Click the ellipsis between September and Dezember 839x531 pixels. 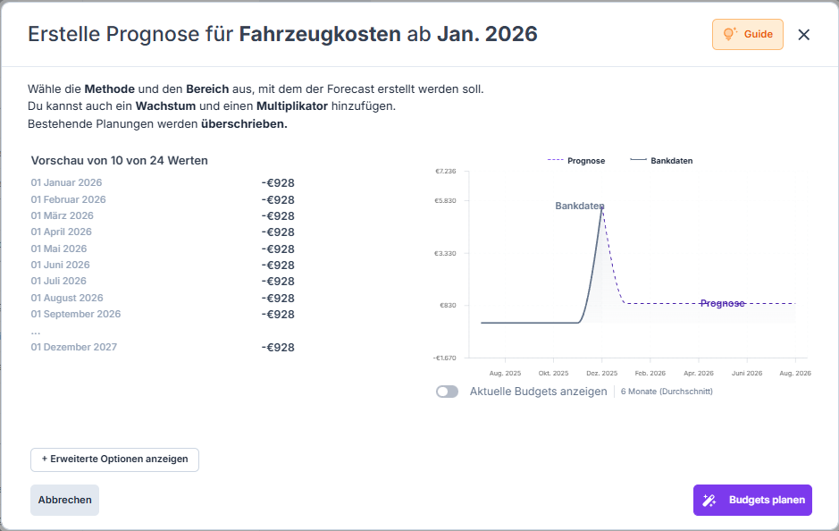pyautogui.click(x=36, y=331)
